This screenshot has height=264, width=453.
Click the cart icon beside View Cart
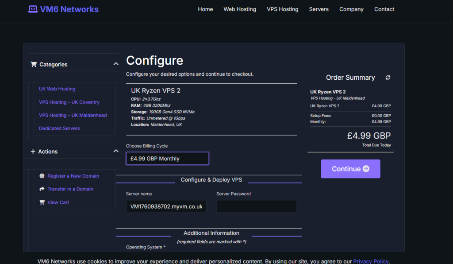[x=42, y=202]
